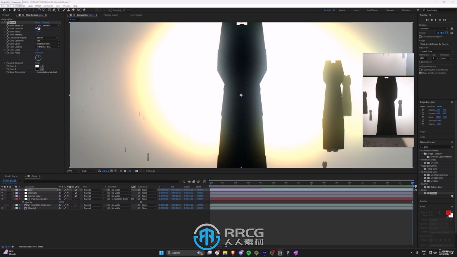The width and height of the screenshot is (457, 257).
Task: Click the Opacity stopwatch in Properties panel
Action: point(423,124)
